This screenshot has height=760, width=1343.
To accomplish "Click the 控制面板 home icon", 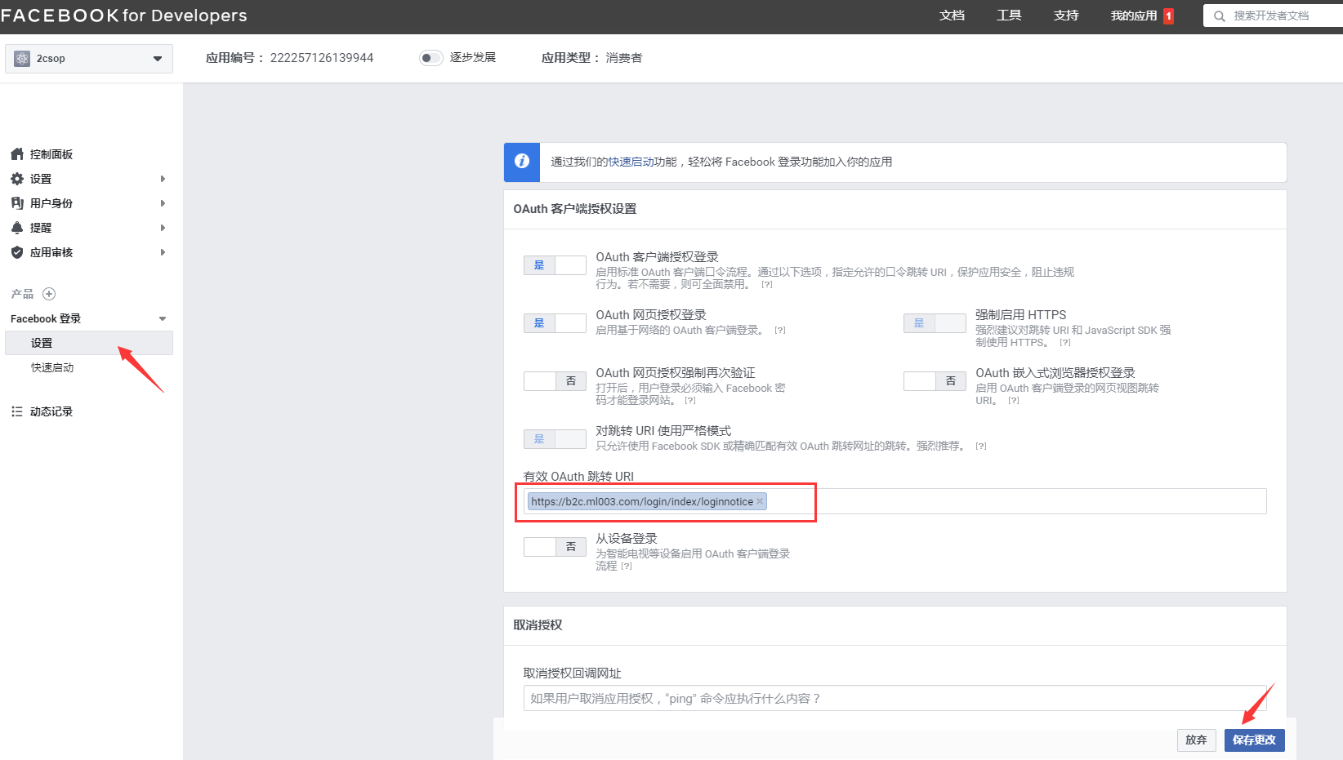I will point(17,154).
